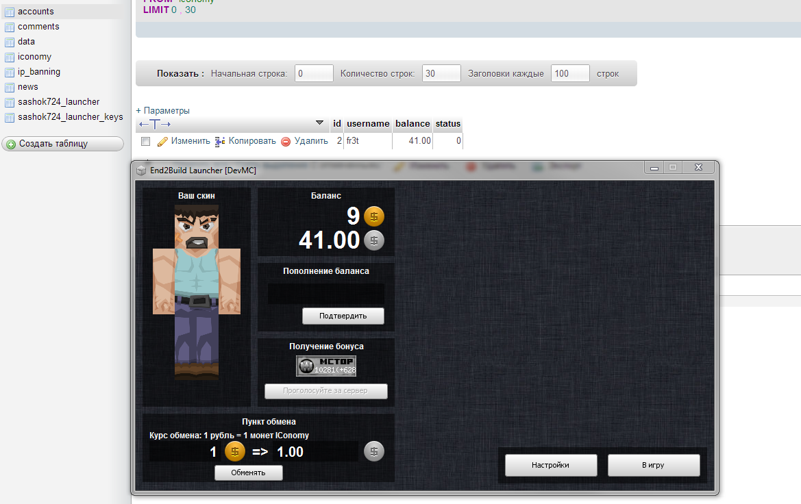Sort by the status column header

(x=448, y=123)
